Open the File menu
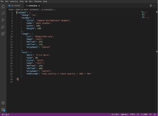This screenshot has width=158, height=116. click(x=2, y=1)
